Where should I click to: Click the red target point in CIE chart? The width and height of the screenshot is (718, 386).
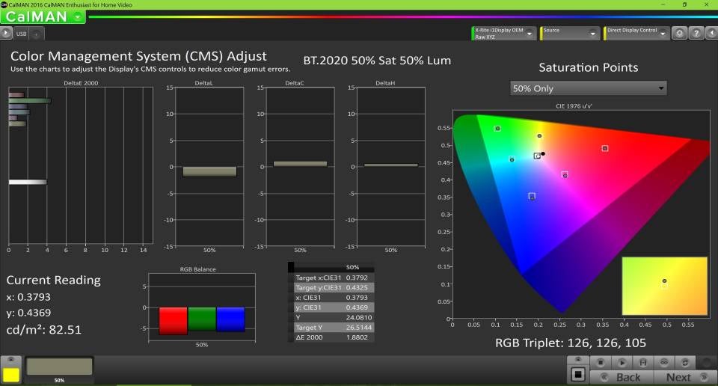[605, 148]
